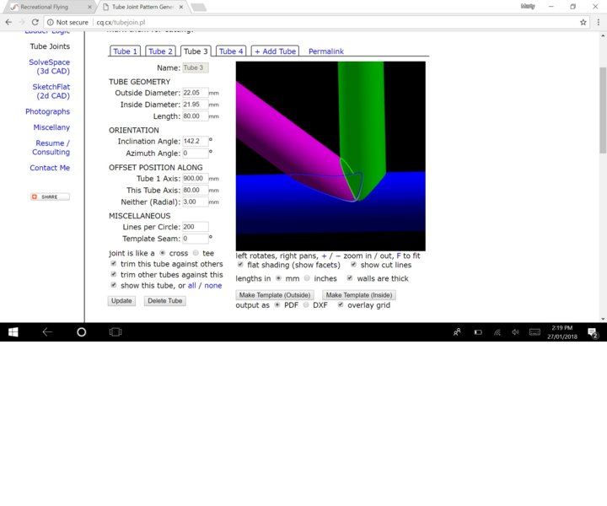Click the Lines per Circle input field

click(x=196, y=227)
